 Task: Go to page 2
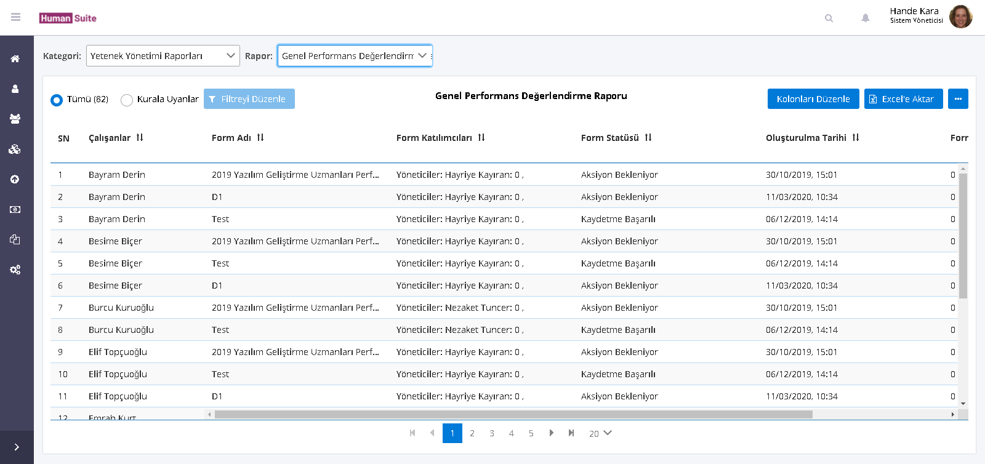click(472, 433)
